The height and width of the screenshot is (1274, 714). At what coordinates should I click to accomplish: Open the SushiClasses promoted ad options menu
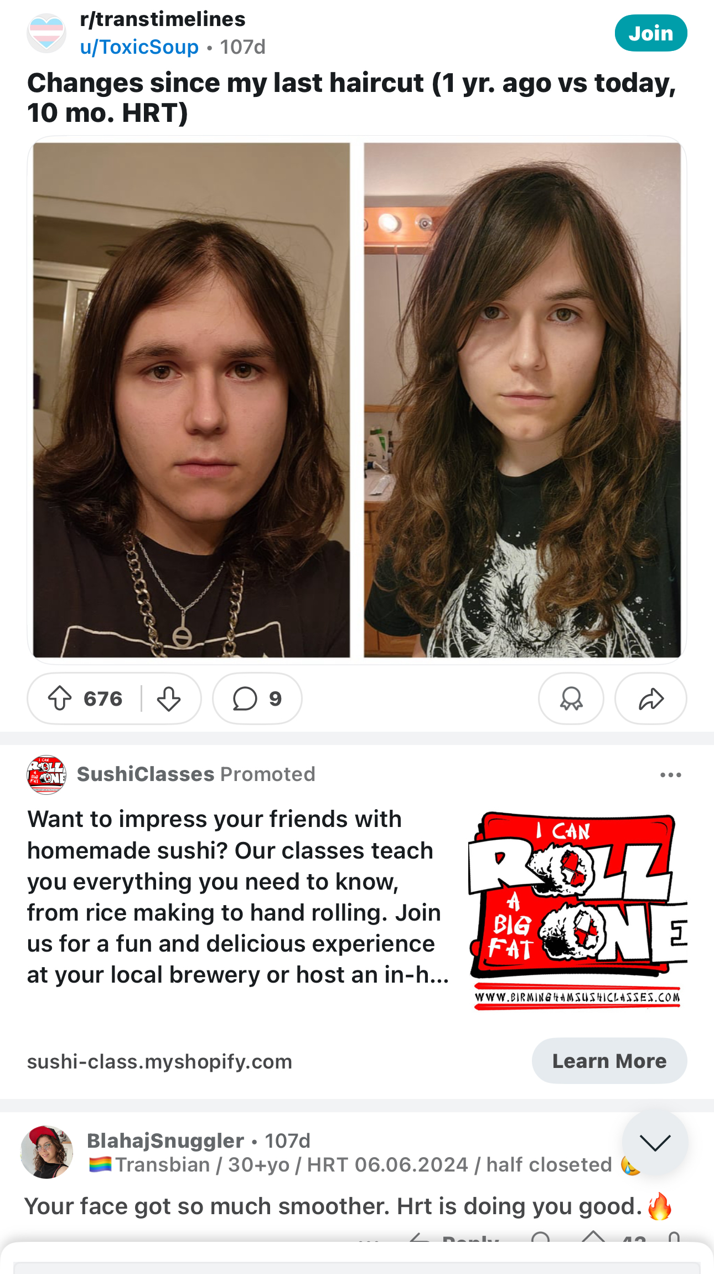point(671,774)
